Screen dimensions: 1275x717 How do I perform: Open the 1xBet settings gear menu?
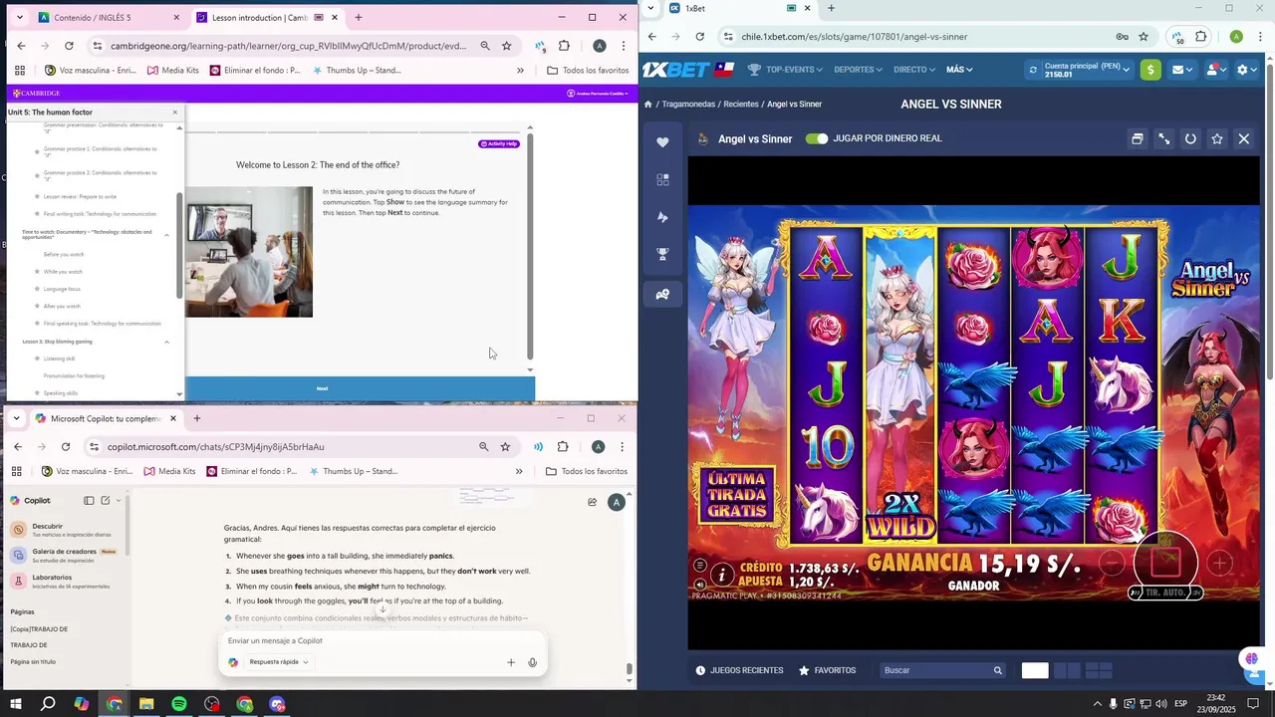tap(1246, 70)
